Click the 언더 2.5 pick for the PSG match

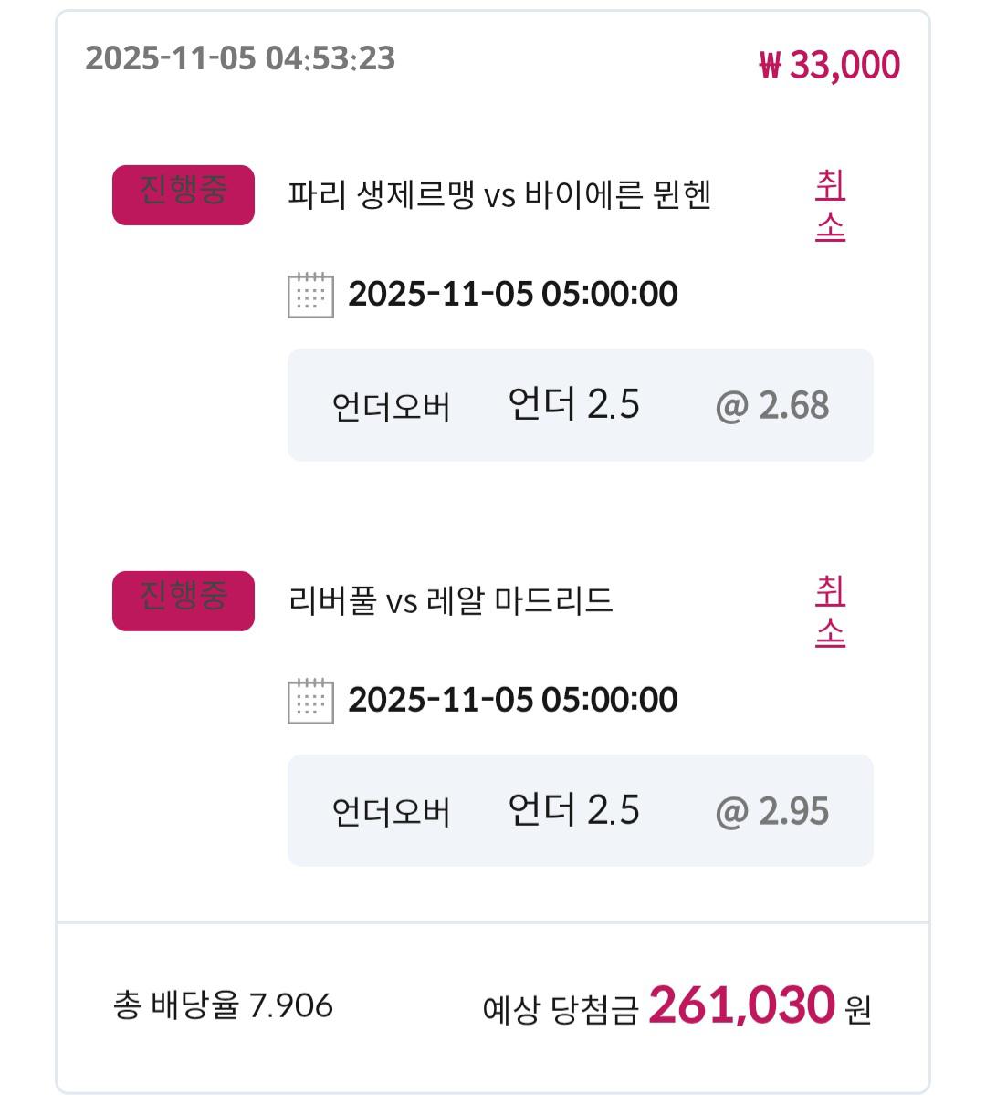pos(573,404)
